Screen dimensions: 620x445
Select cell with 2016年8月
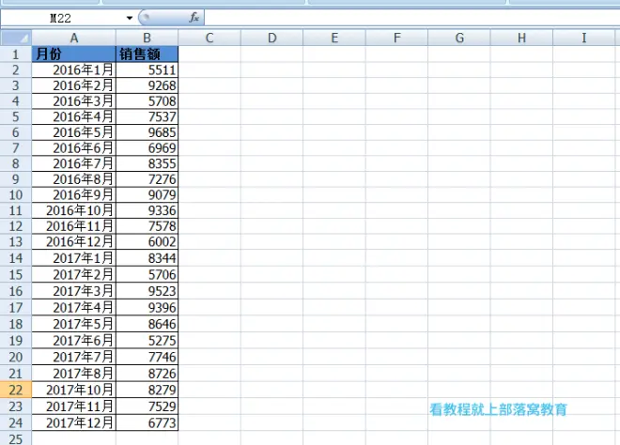pyautogui.click(x=74, y=179)
